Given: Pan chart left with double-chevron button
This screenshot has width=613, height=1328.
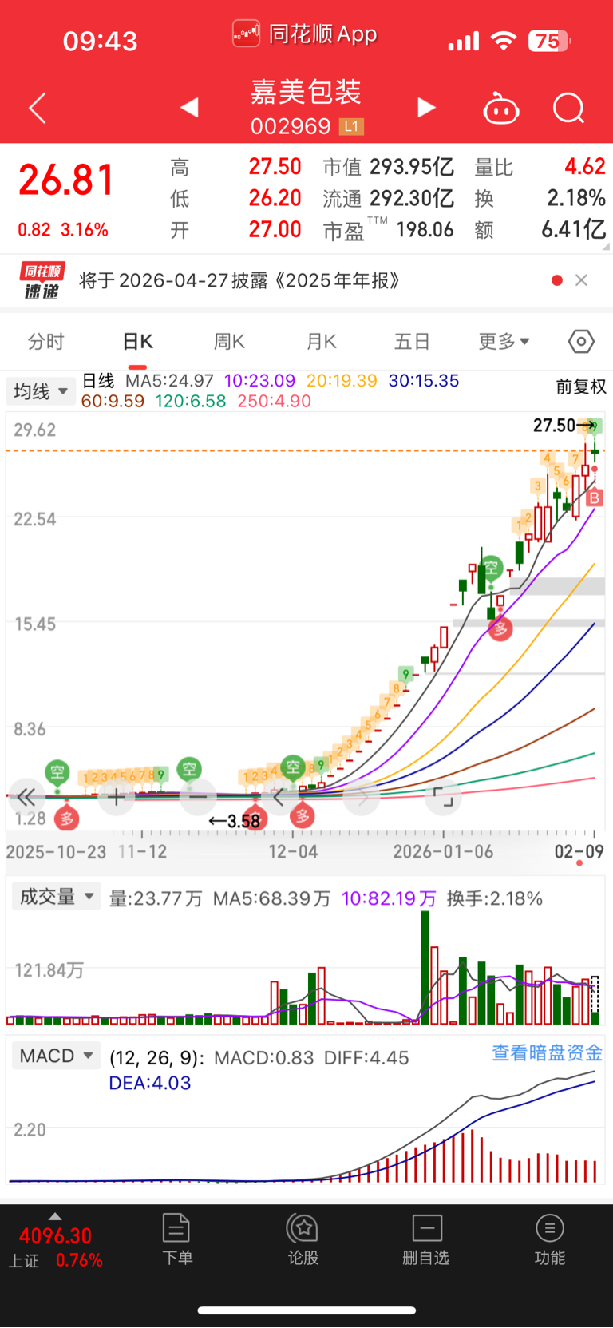Looking at the screenshot, I should (x=26, y=797).
